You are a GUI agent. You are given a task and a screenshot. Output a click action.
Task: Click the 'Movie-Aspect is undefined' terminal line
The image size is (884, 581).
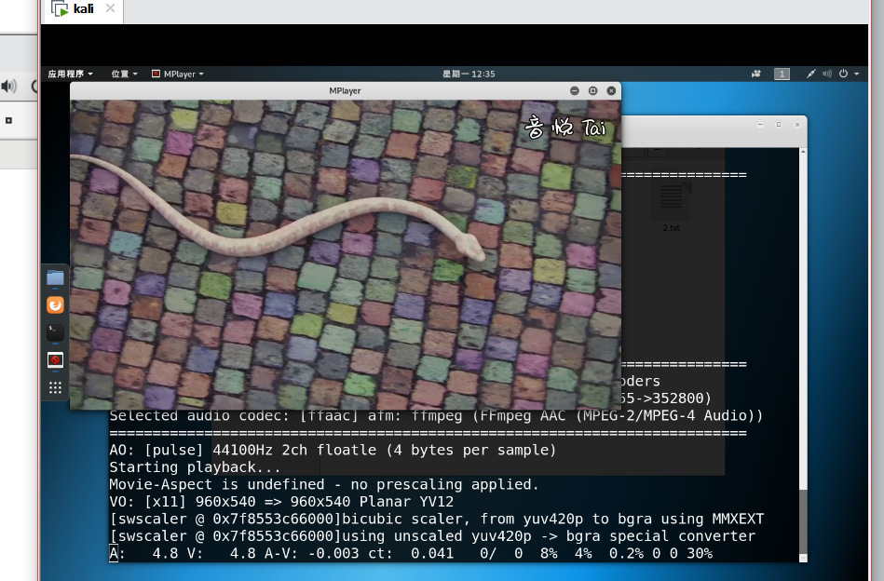point(324,484)
